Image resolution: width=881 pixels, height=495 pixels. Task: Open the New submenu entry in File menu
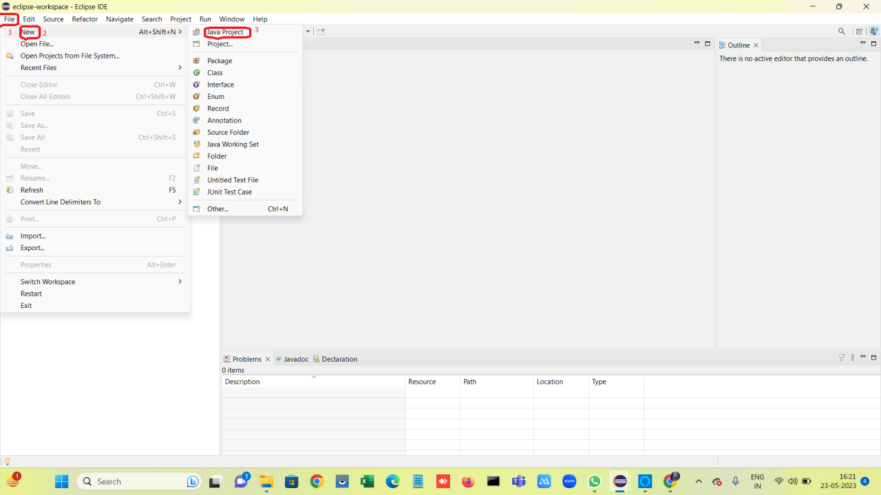click(95, 32)
